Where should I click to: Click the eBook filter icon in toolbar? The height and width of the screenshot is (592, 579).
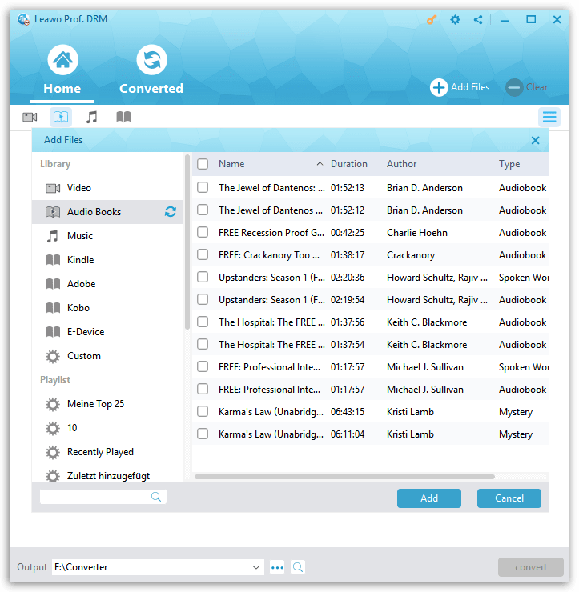pyautogui.click(x=123, y=117)
